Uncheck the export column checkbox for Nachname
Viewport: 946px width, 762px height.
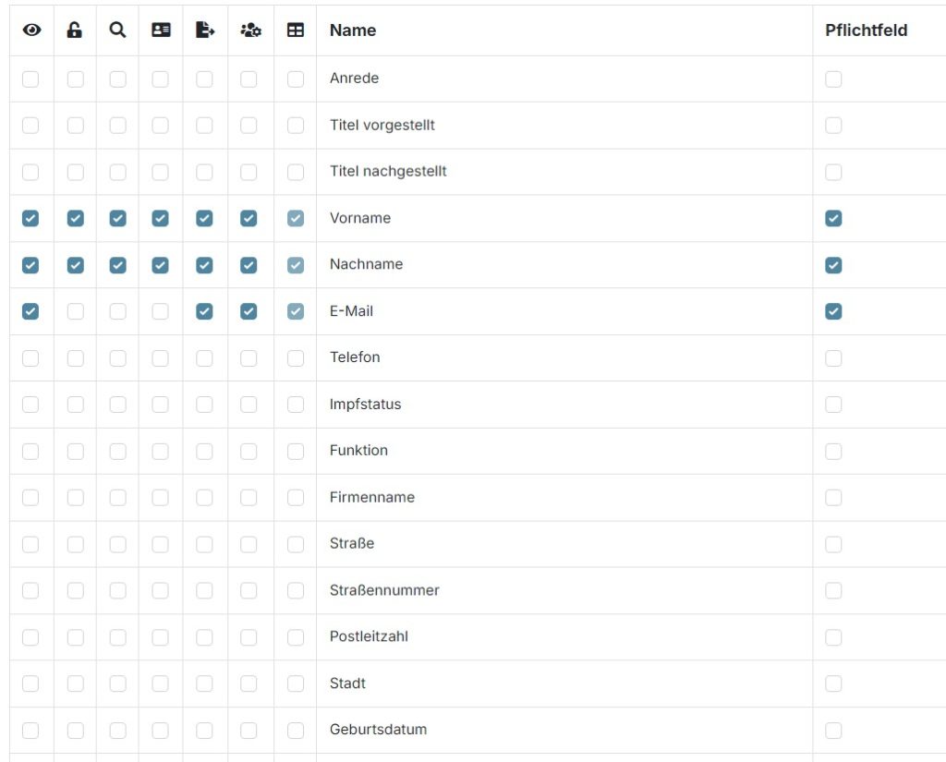tap(204, 265)
